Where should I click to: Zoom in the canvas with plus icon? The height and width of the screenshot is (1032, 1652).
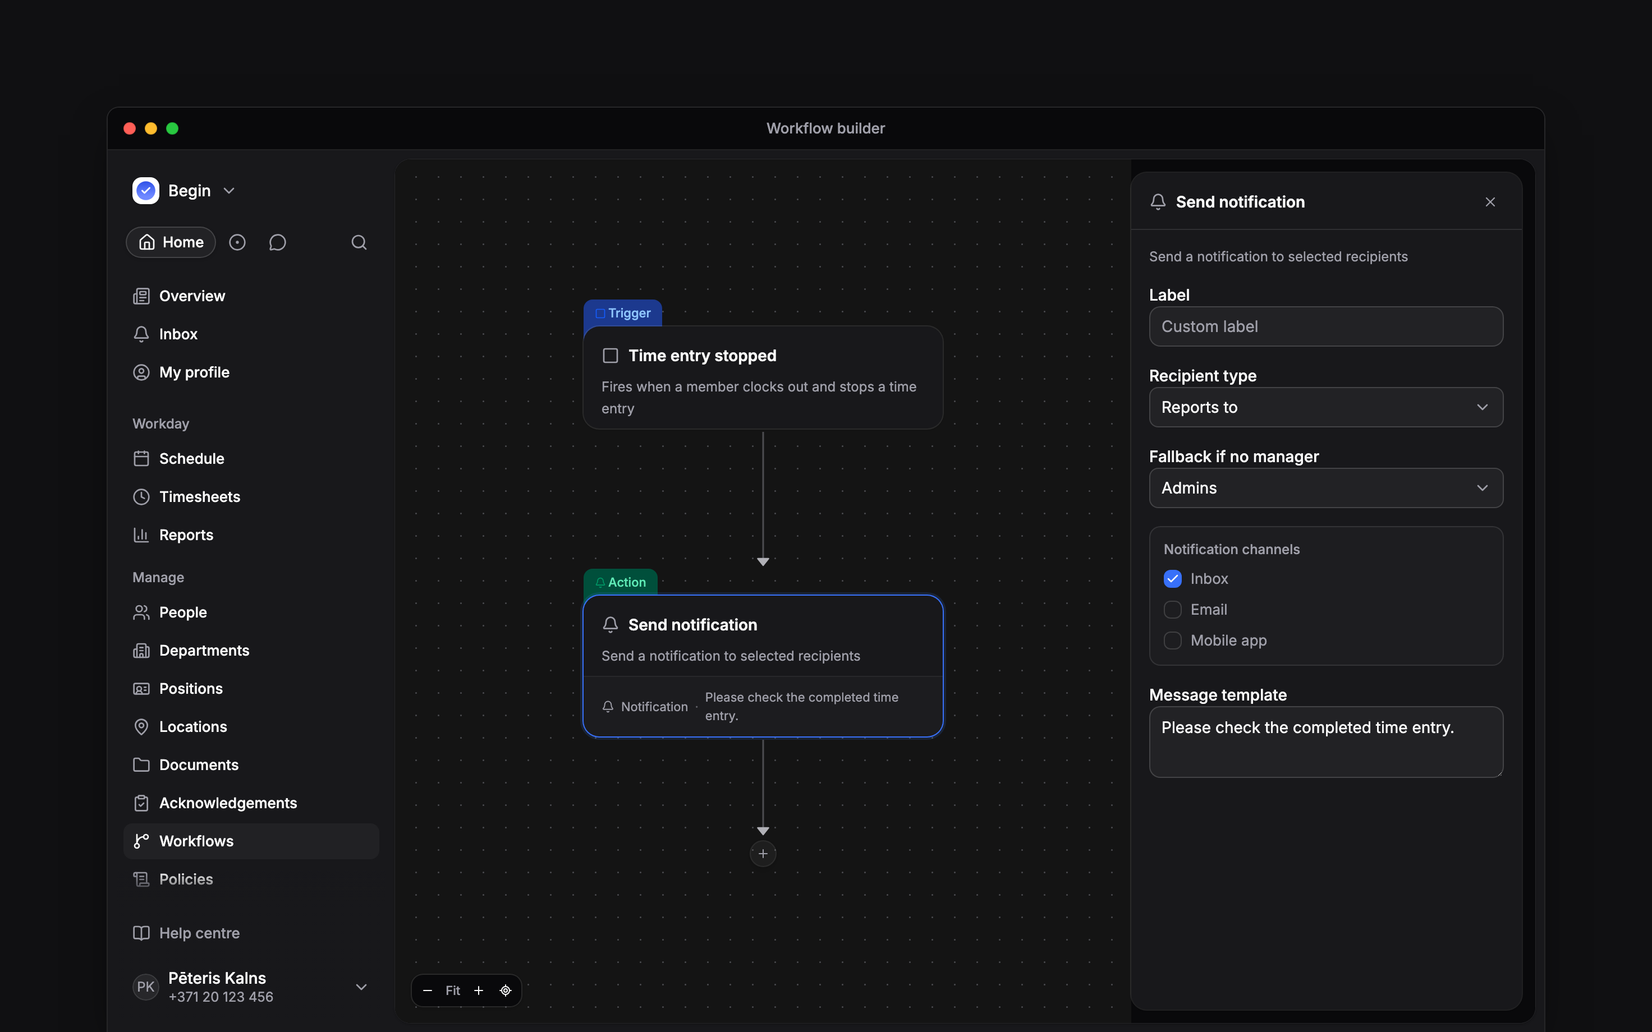point(479,990)
